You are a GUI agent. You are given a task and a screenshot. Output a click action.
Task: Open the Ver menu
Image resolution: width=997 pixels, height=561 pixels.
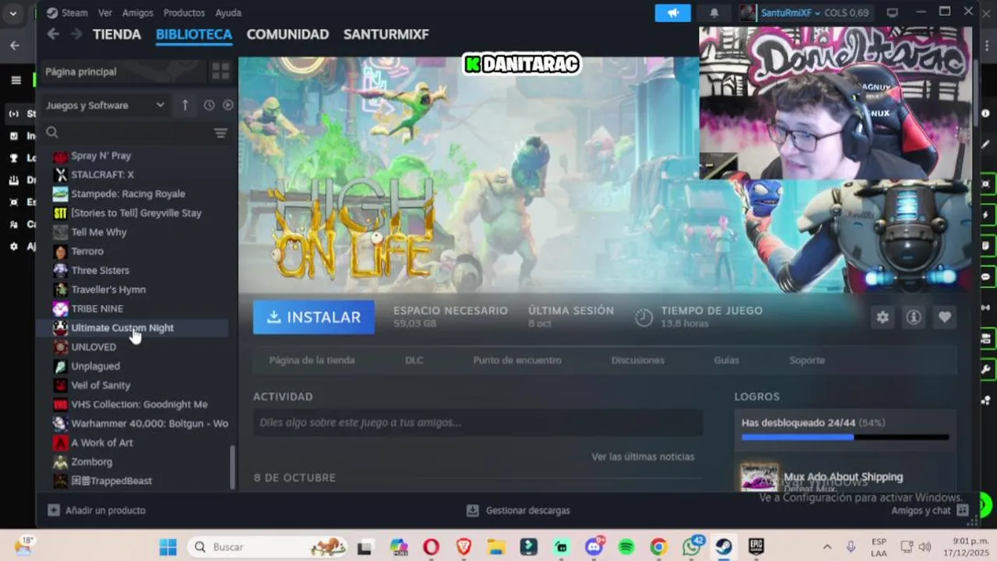[x=105, y=12]
